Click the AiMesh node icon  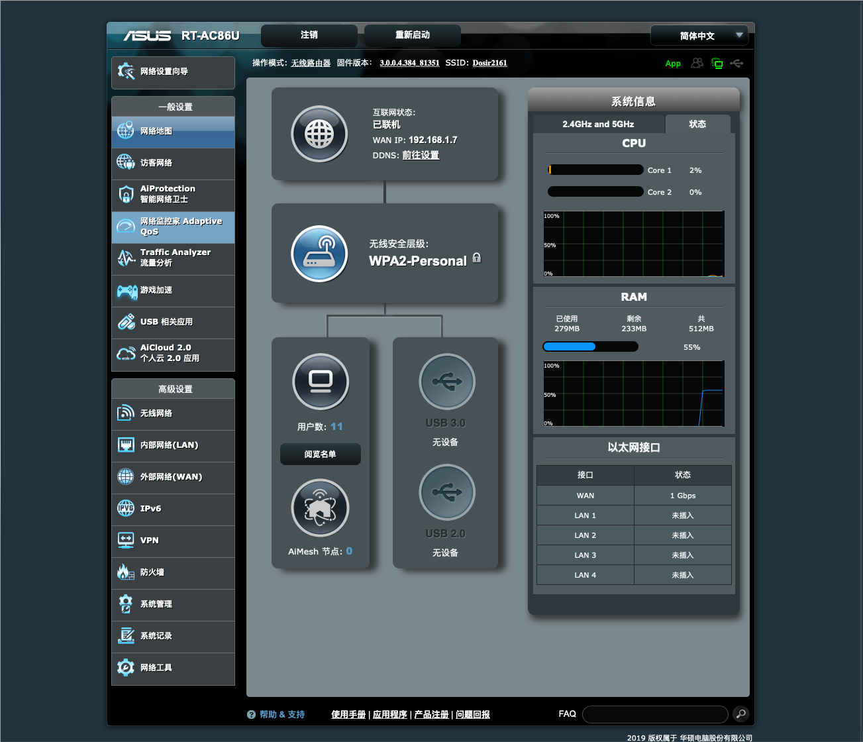click(321, 508)
